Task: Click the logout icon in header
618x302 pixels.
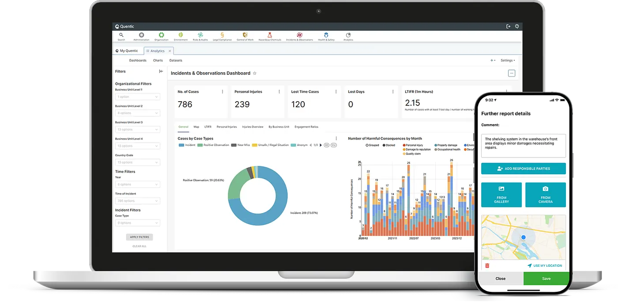Action: click(x=508, y=26)
